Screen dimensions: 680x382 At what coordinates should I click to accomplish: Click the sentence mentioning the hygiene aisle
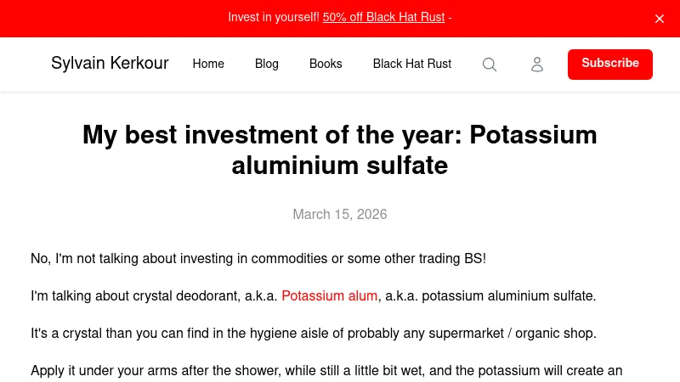click(314, 334)
